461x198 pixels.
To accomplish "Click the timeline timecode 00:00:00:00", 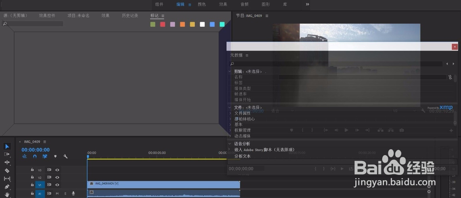I will 35,150.
